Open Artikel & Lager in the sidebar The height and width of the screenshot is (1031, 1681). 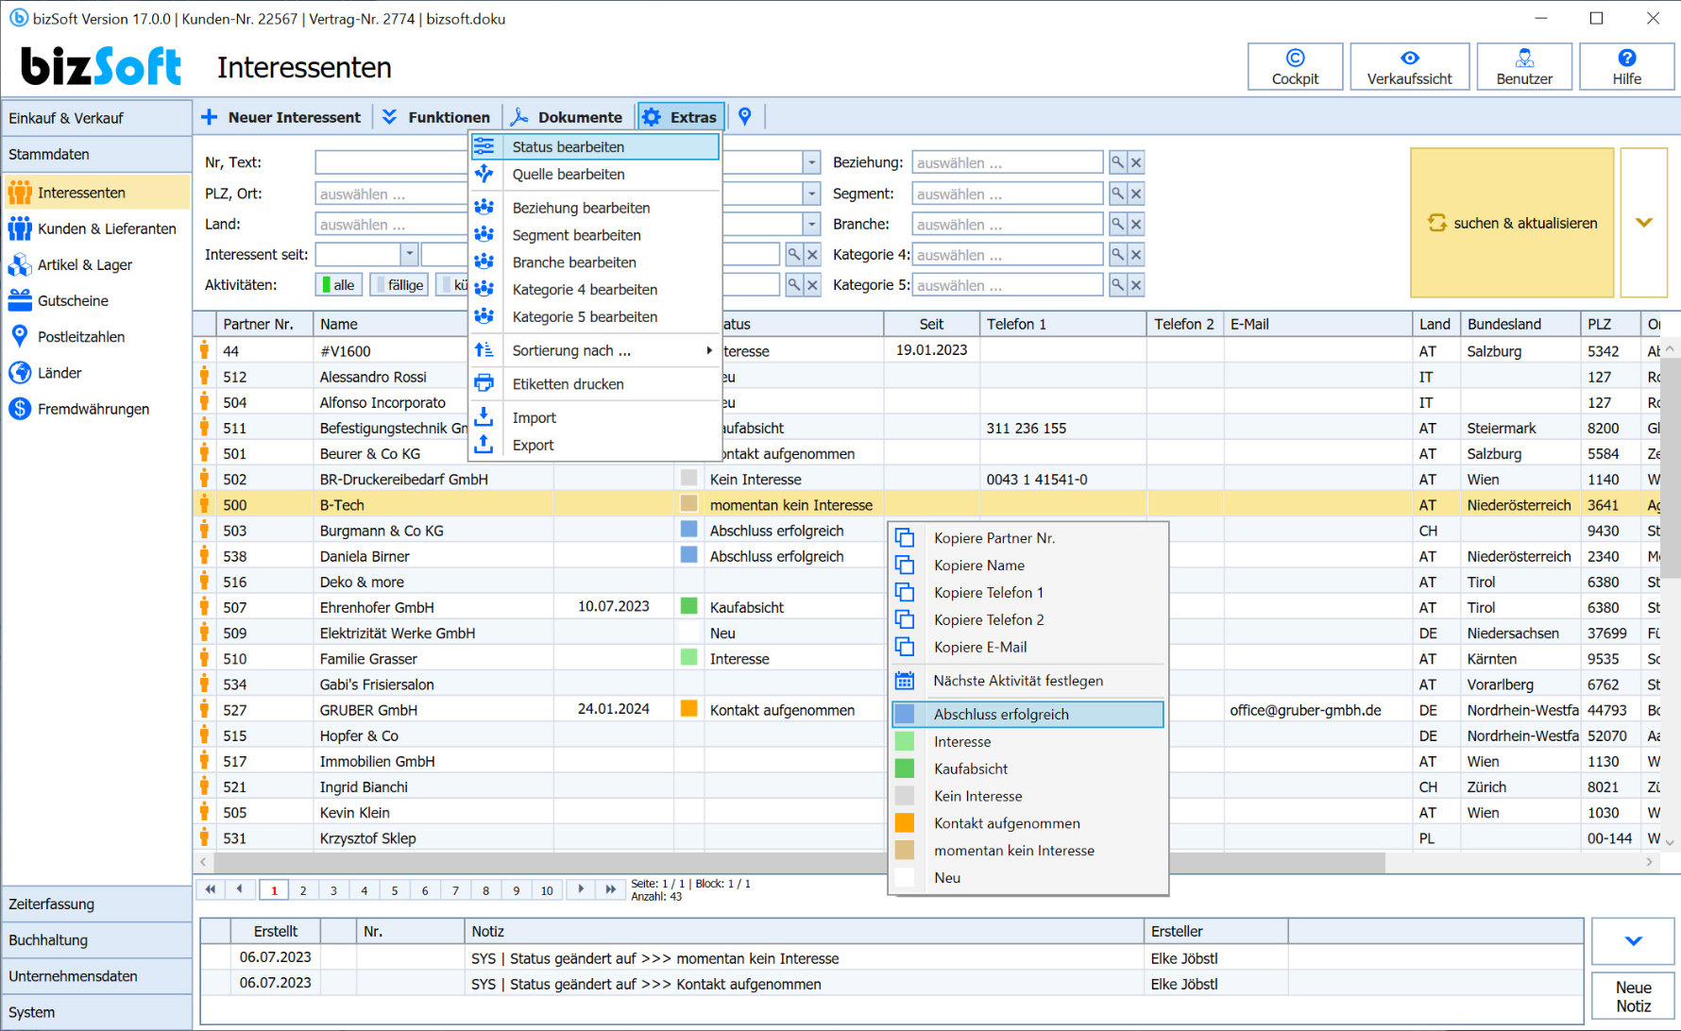coord(96,264)
